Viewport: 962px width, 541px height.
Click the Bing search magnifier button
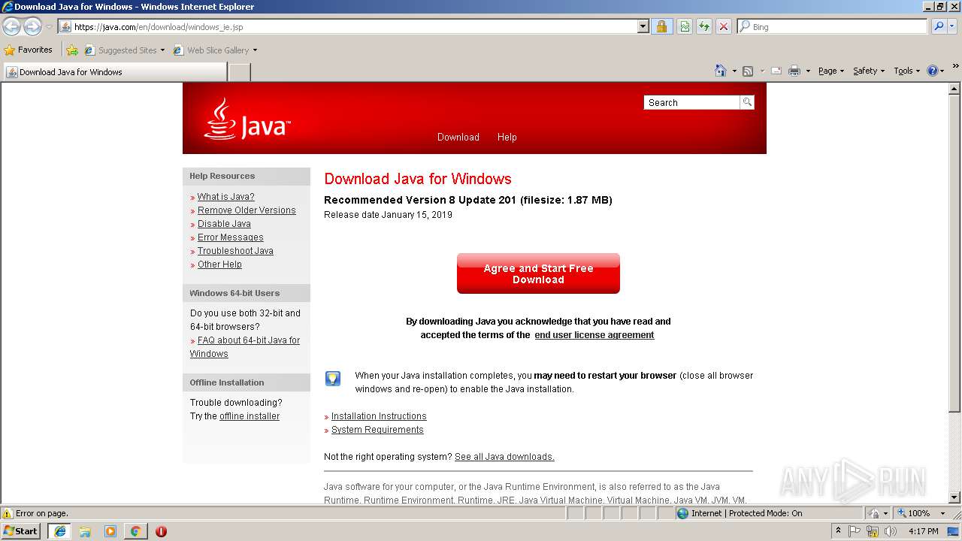pyautogui.click(x=938, y=26)
